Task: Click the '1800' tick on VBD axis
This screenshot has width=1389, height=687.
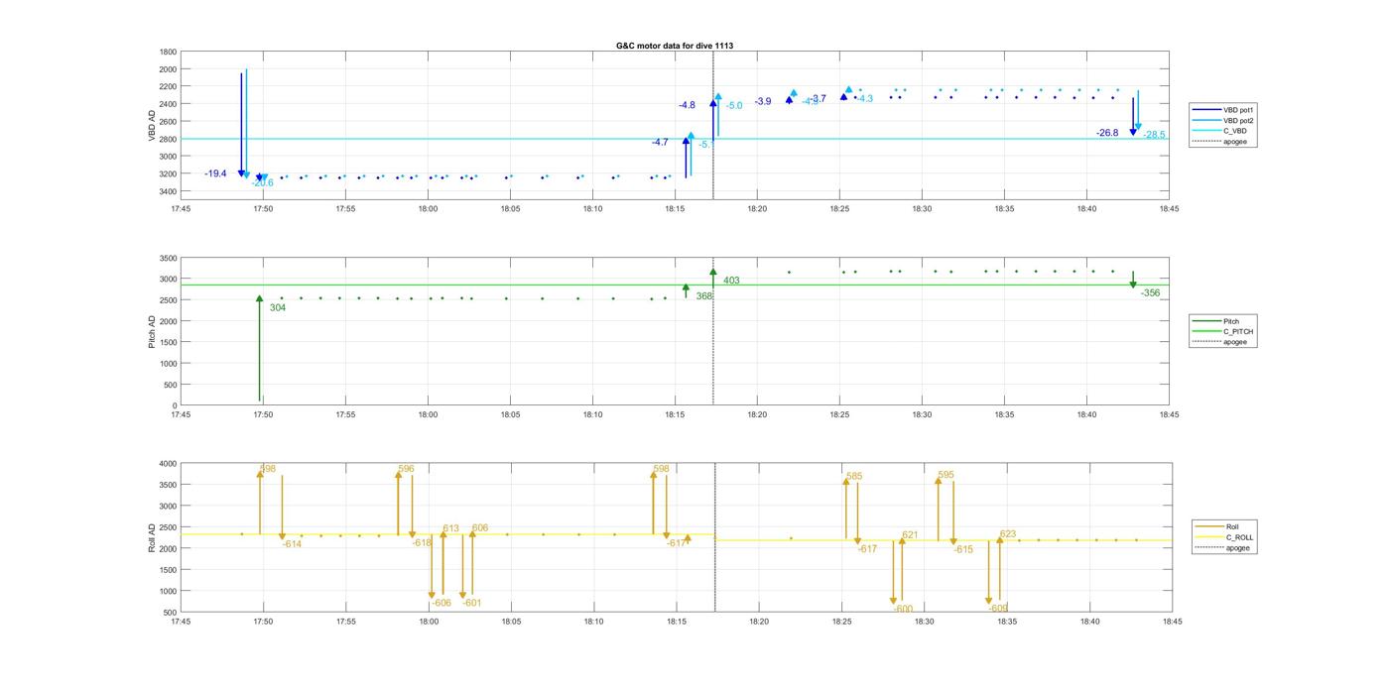Action: pos(168,52)
